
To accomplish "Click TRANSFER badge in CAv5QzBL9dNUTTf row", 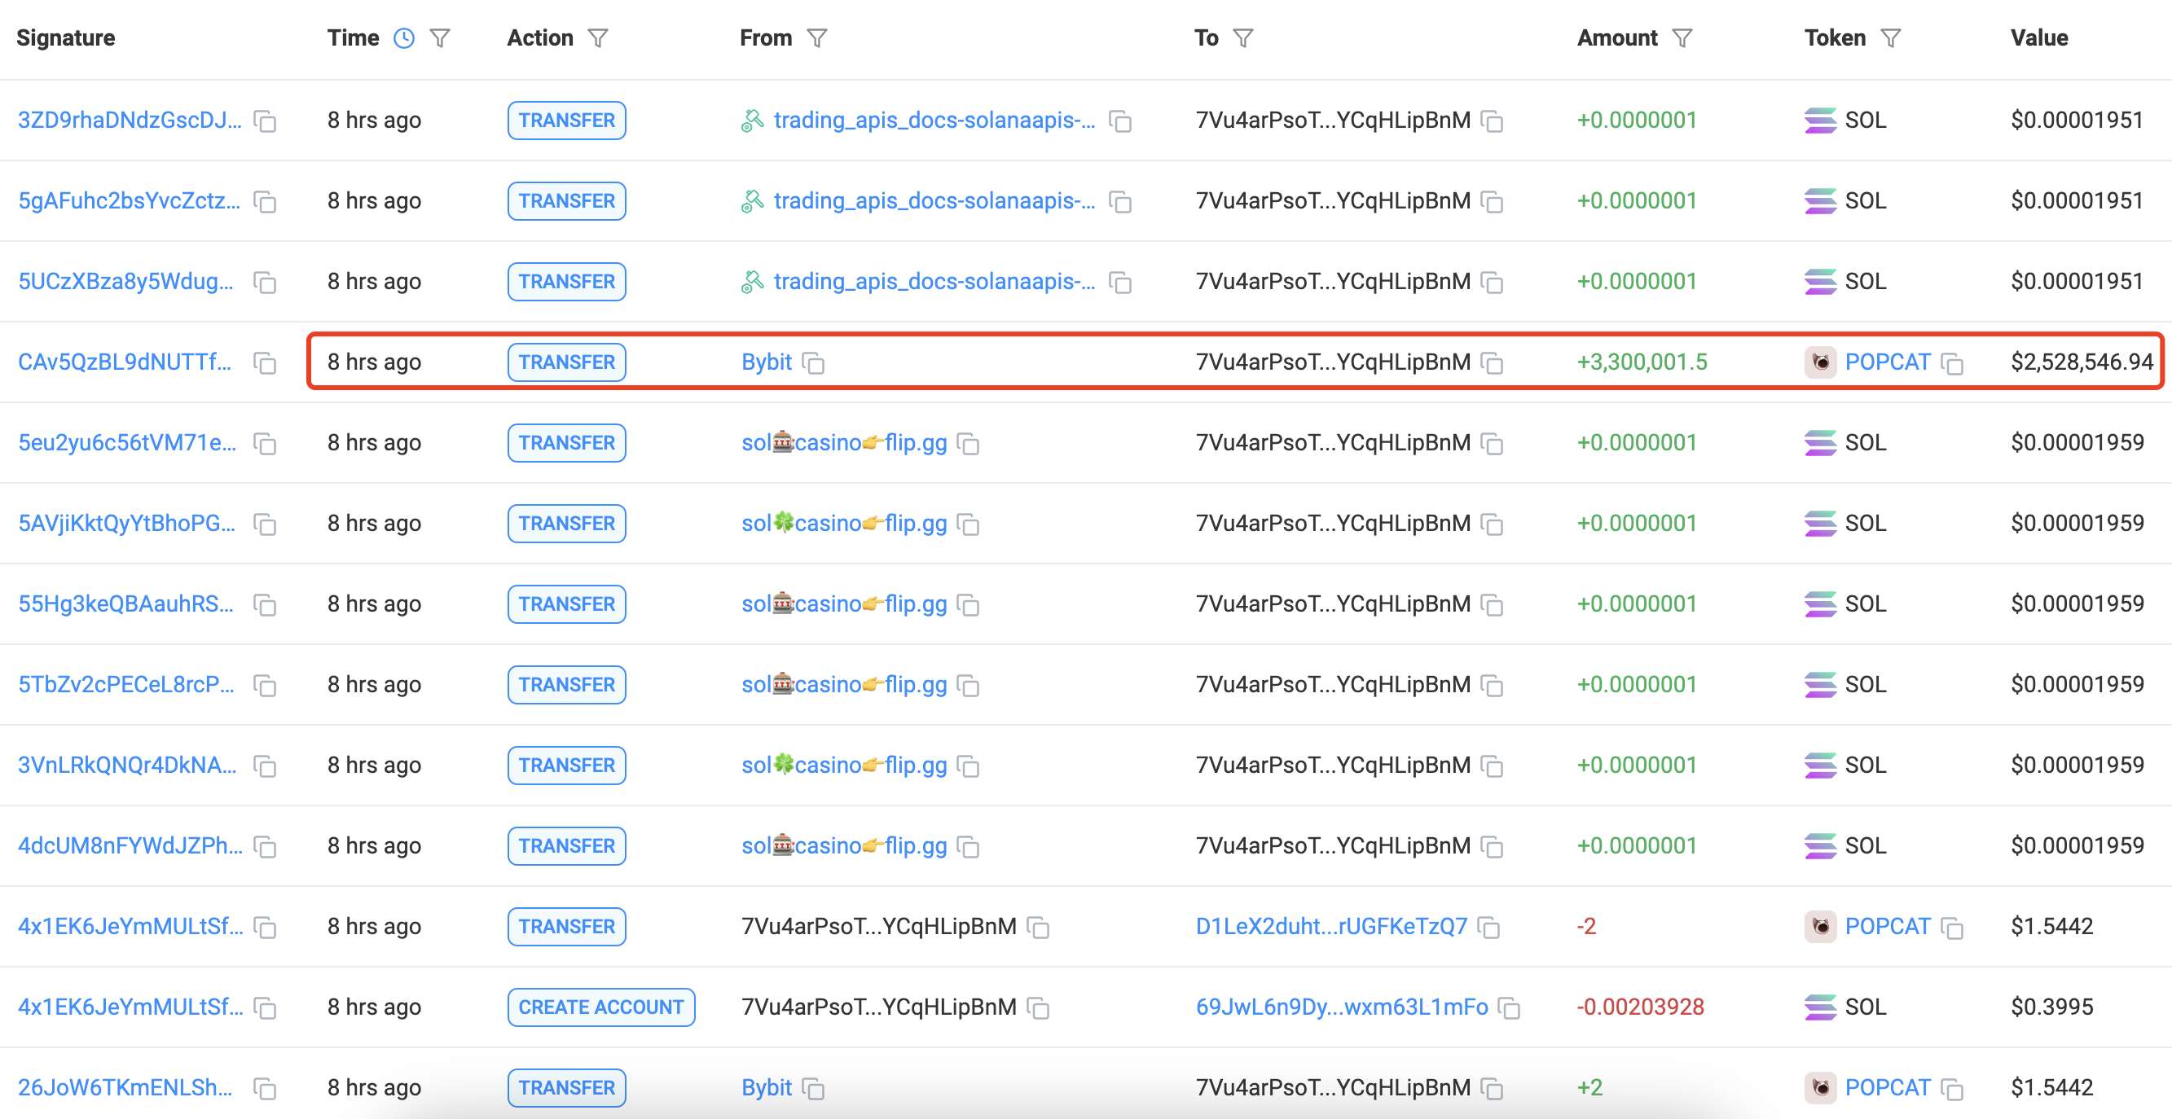I will tap(566, 362).
